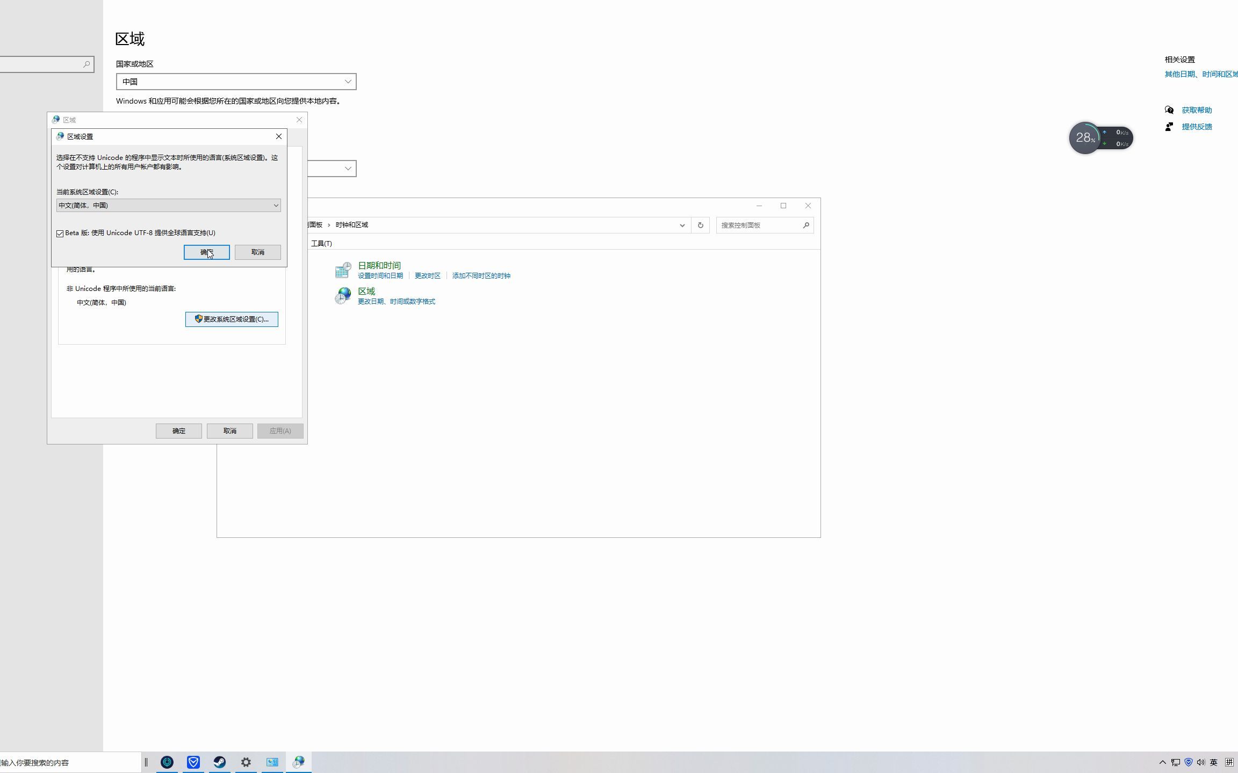Image resolution: width=1238 pixels, height=773 pixels.
Task: Click the Control Panel search magnifier icon
Action: click(806, 225)
